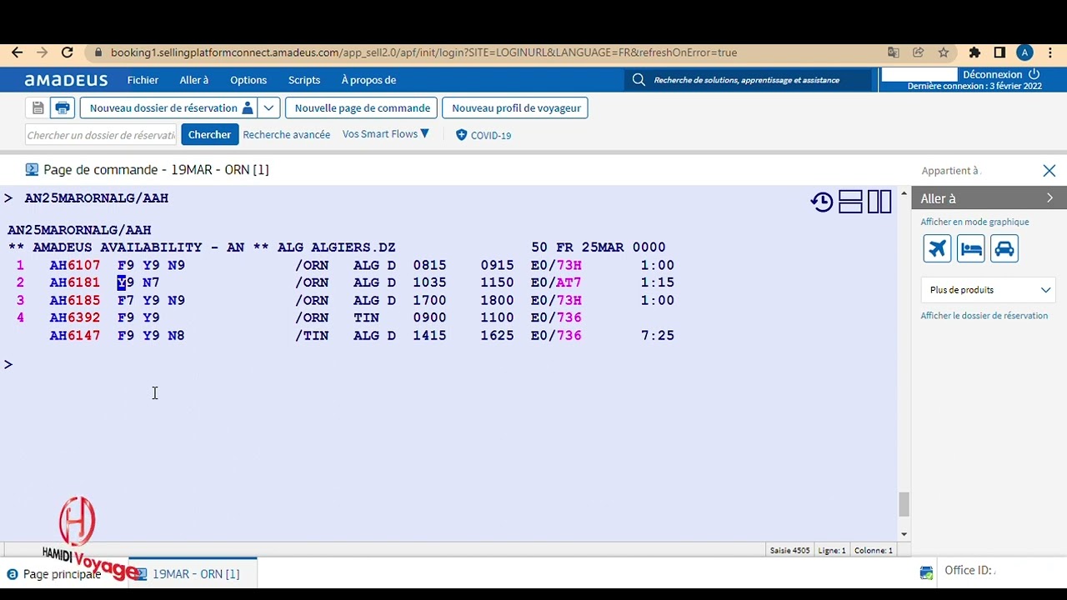Focus the Chercher un dossier de réservation field
This screenshot has width=1067, height=600.
(x=101, y=134)
